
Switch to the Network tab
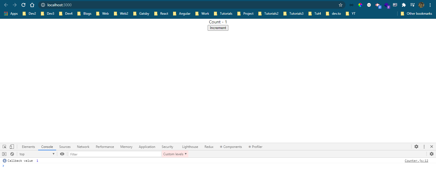83,147
